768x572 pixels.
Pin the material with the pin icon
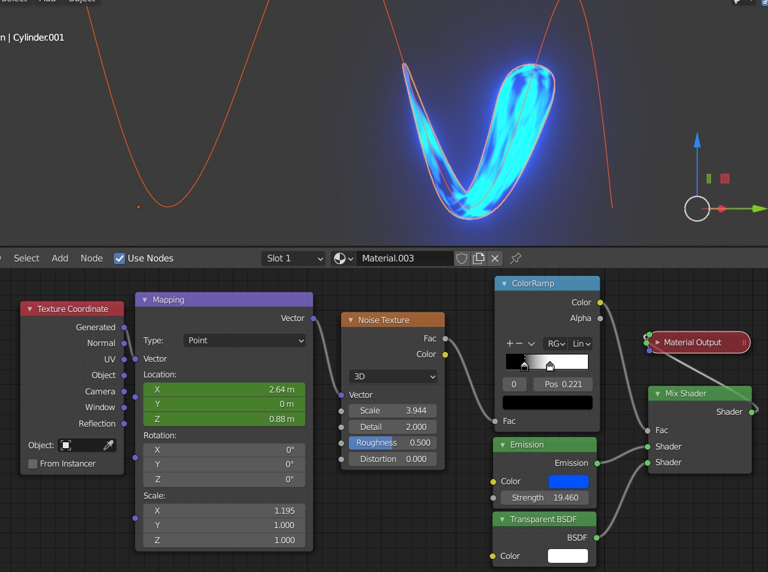pyautogui.click(x=515, y=258)
